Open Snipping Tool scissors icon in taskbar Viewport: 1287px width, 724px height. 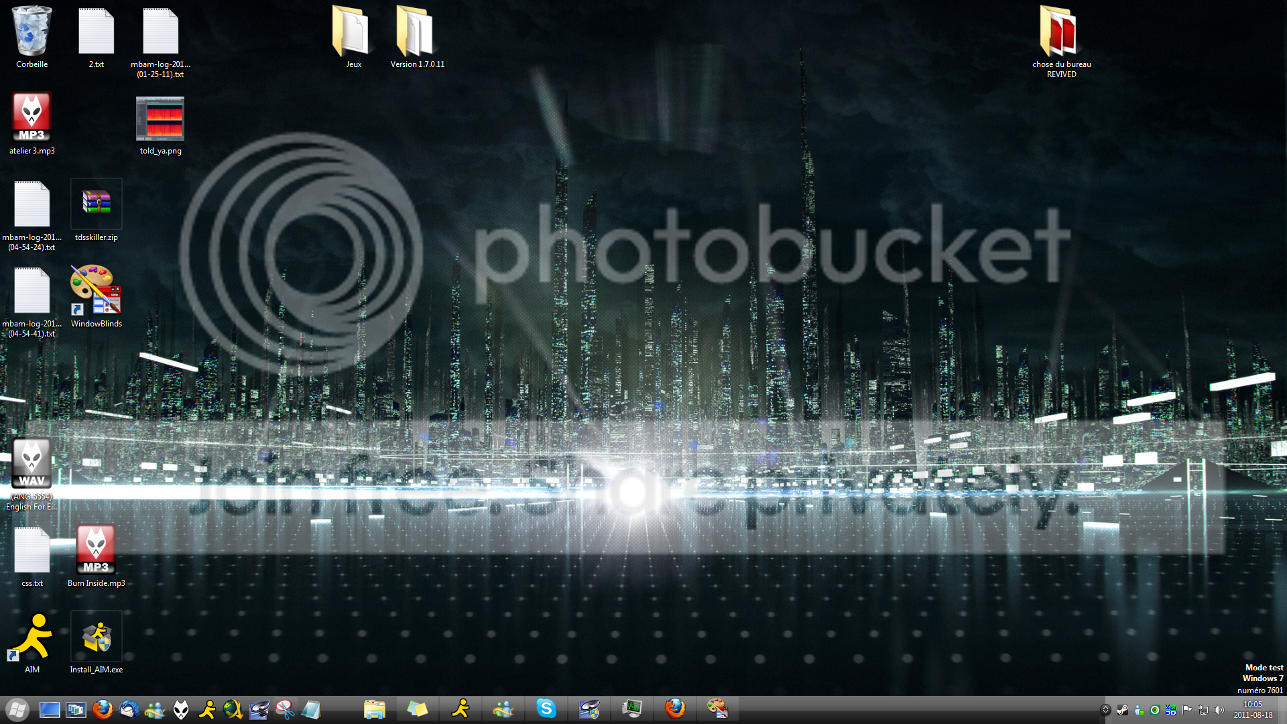point(286,709)
